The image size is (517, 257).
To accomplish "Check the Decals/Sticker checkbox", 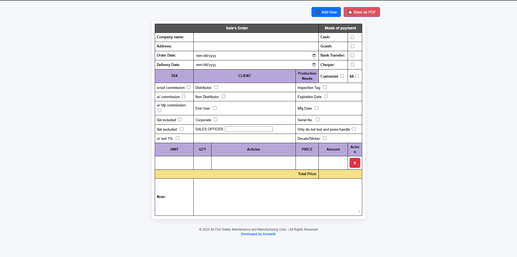I will 325,138.
